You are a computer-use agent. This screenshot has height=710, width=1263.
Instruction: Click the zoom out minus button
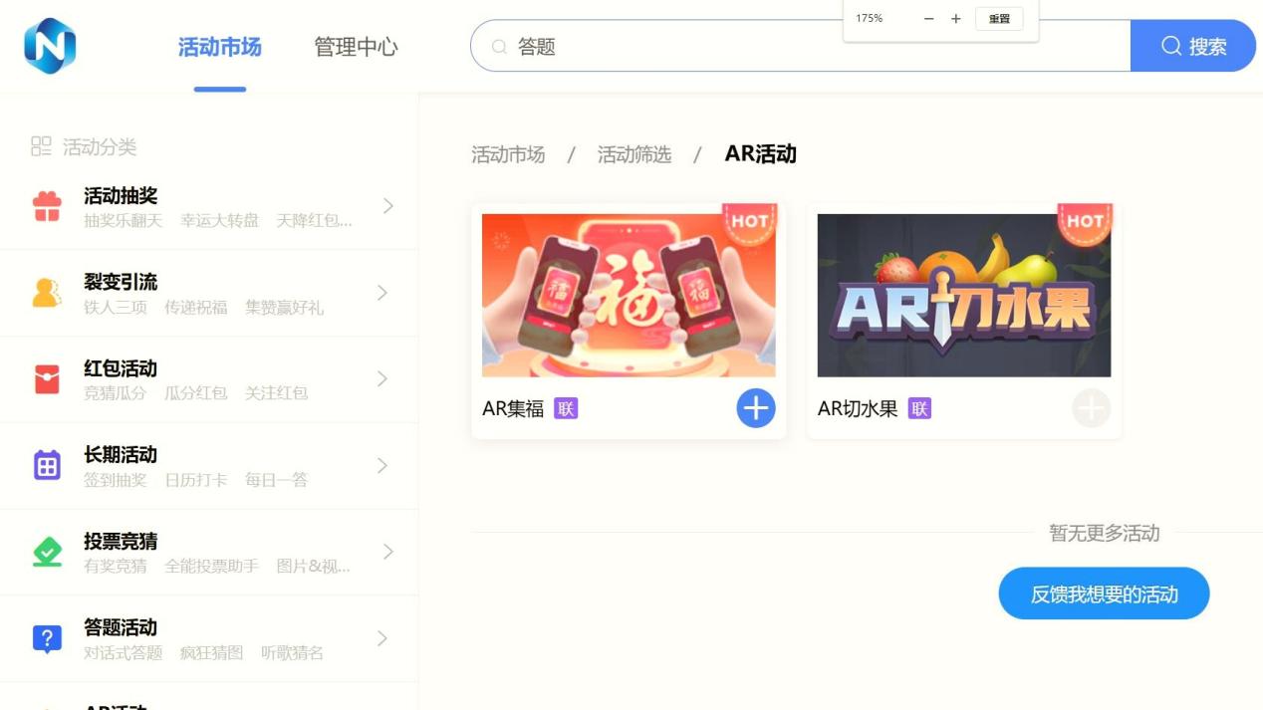point(928,19)
